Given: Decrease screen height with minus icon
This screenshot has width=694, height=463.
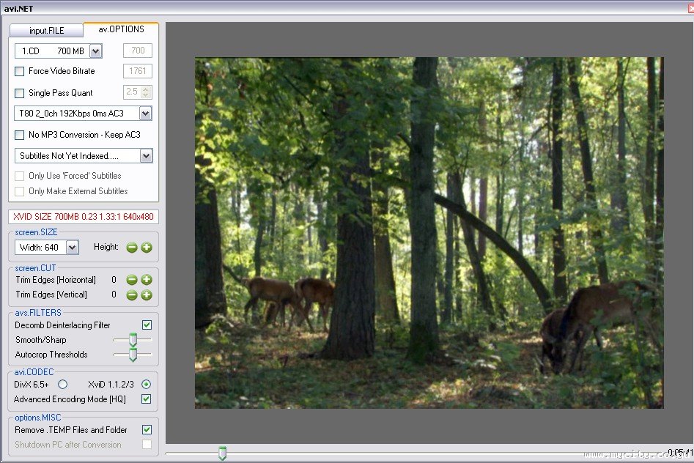Looking at the screenshot, I should coord(132,248).
